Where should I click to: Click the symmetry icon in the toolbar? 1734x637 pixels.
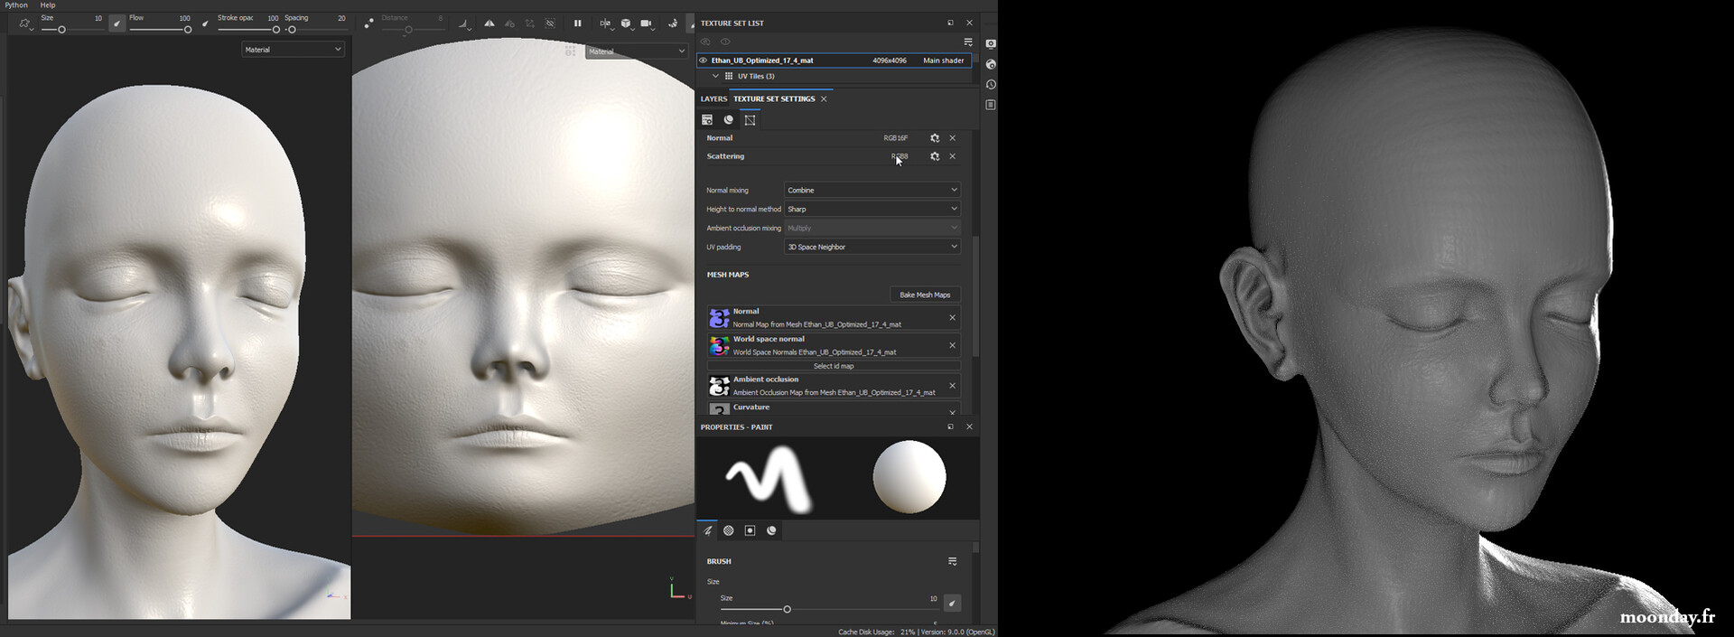tap(489, 23)
